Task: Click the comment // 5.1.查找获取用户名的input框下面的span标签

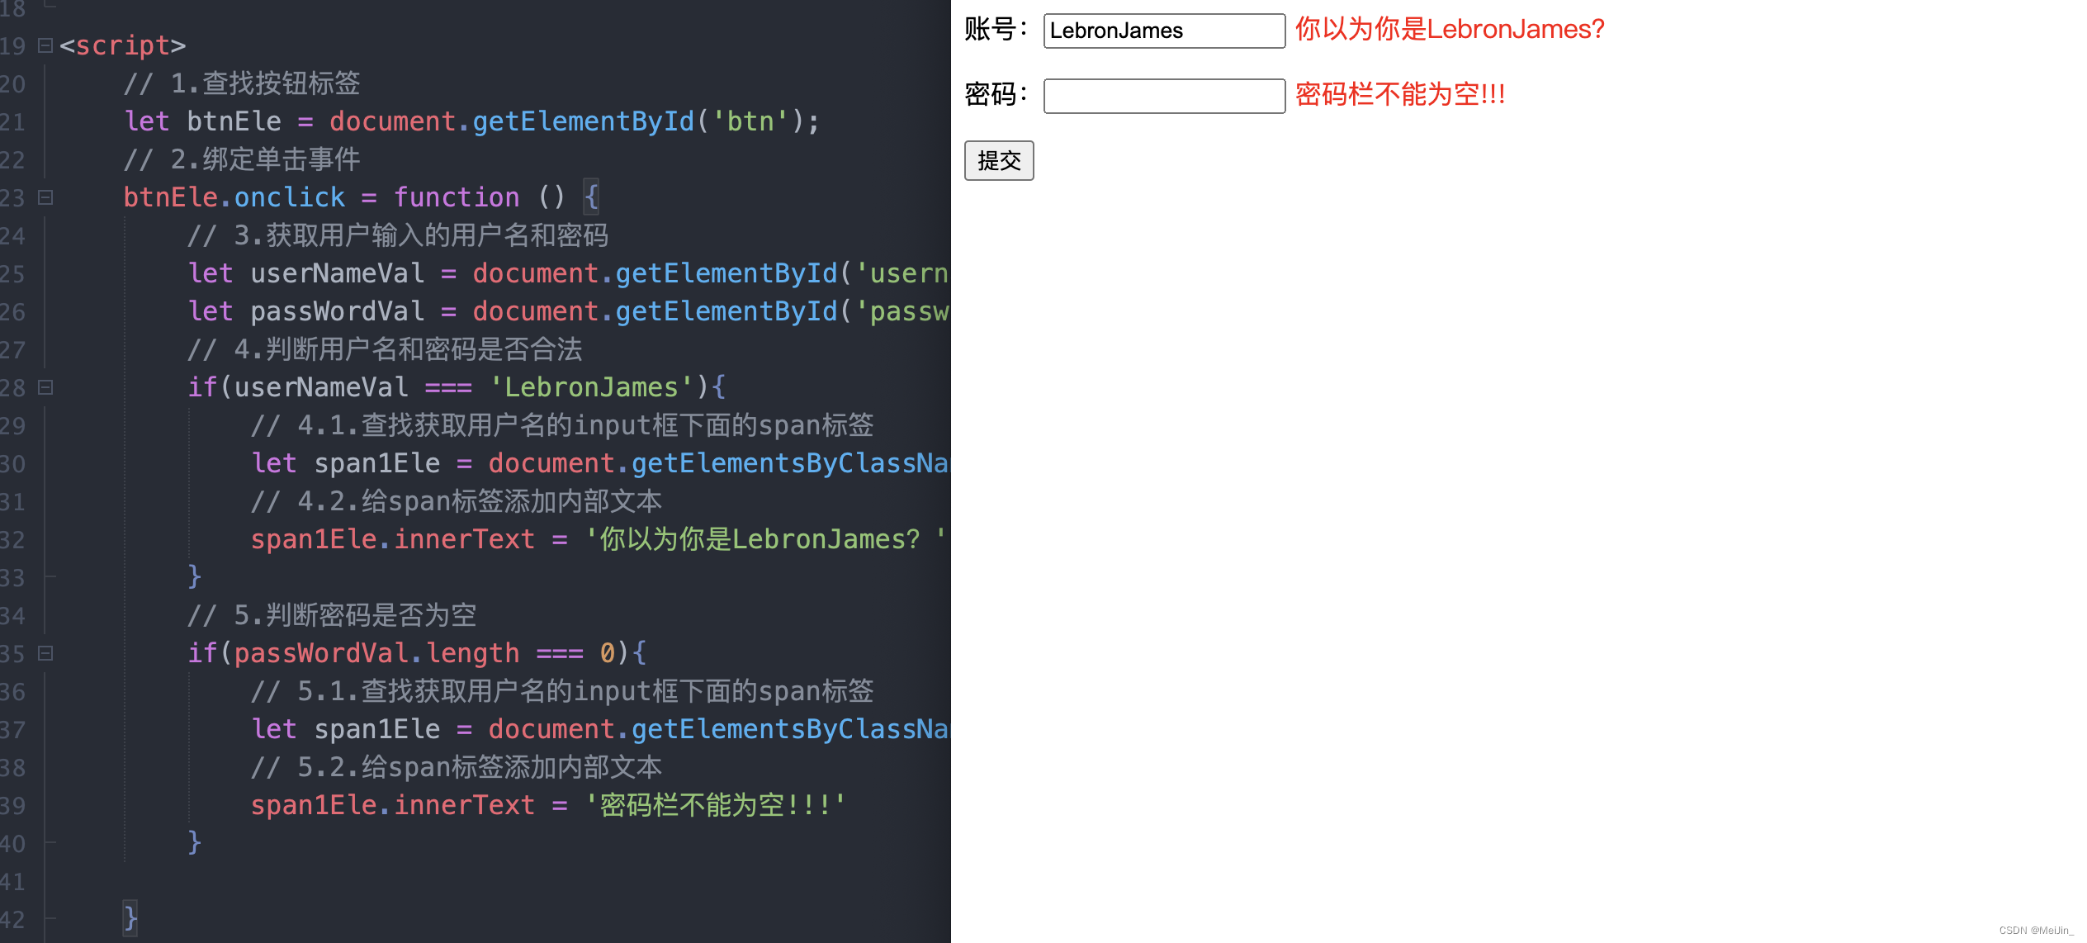Action: click(562, 691)
